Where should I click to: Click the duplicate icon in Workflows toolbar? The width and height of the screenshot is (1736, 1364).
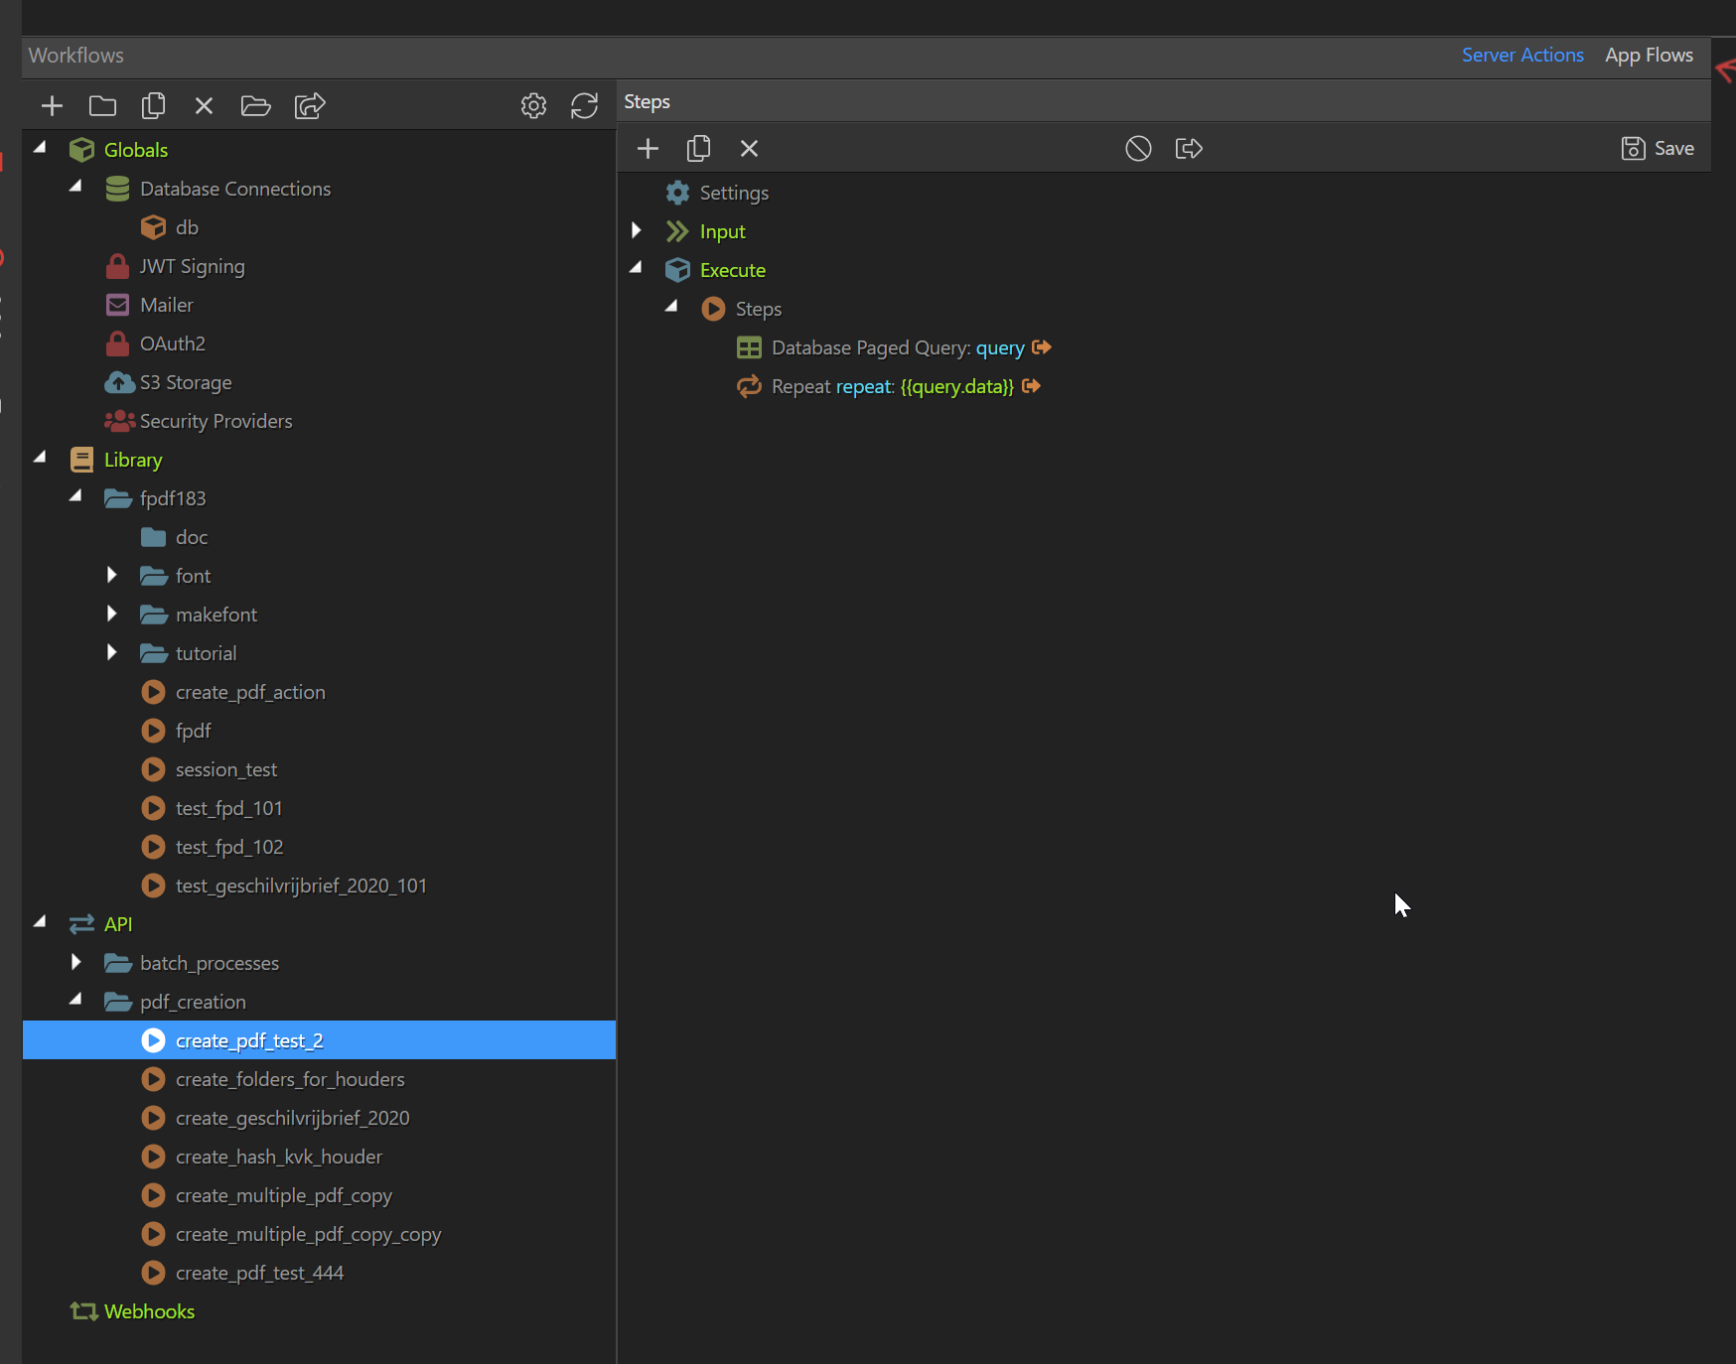153,105
